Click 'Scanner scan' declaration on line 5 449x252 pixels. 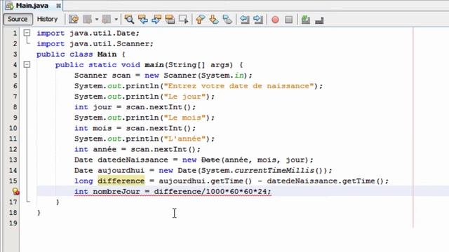coord(102,76)
